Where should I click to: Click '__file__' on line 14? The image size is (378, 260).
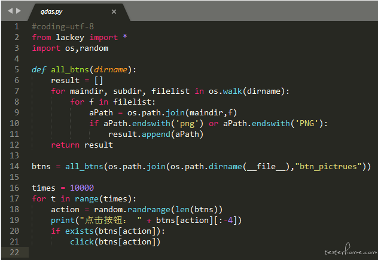266,167
